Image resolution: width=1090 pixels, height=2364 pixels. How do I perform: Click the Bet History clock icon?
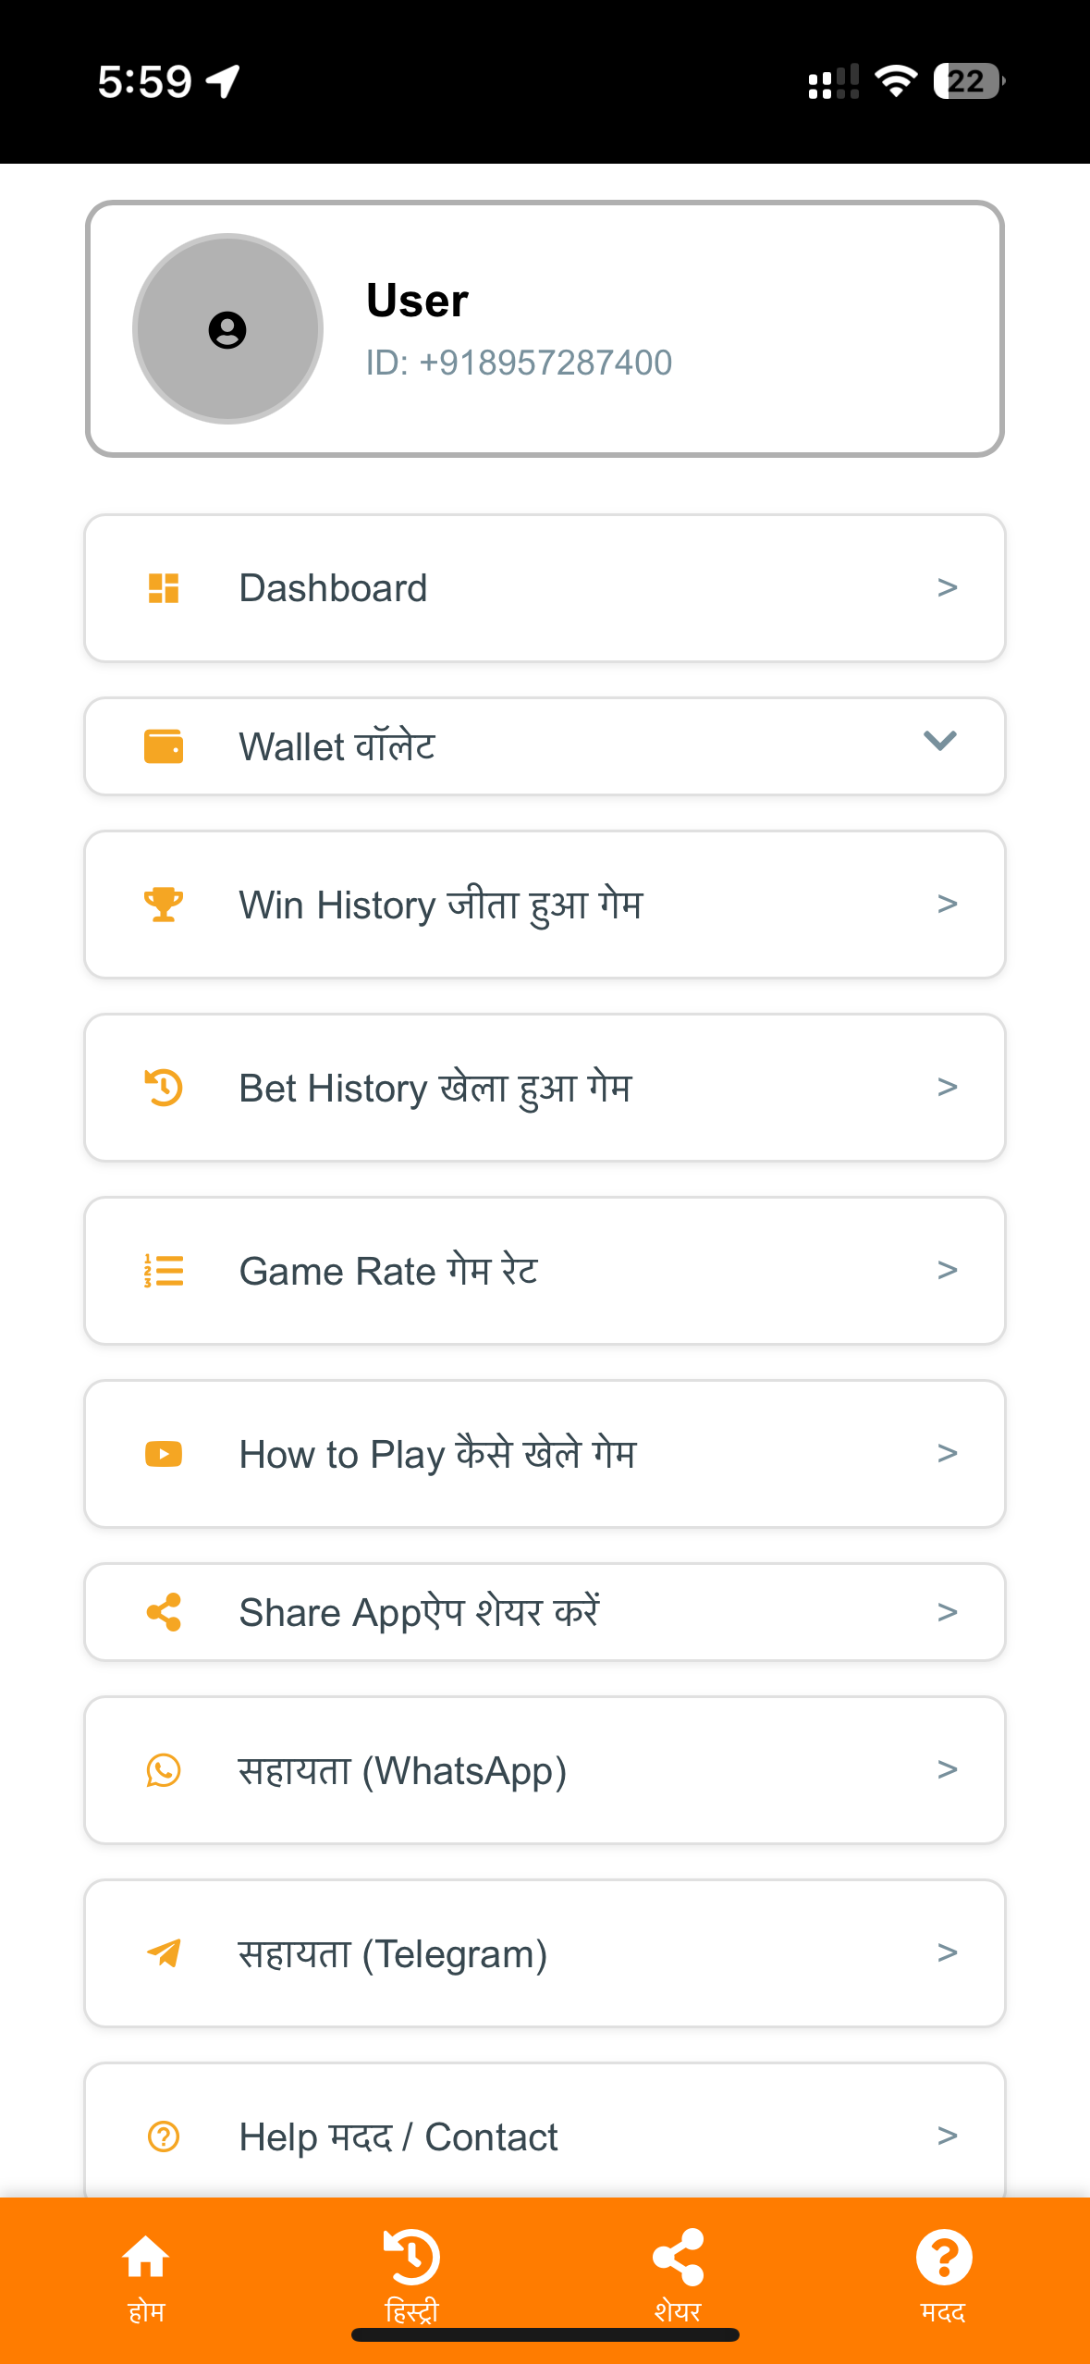[164, 1088]
